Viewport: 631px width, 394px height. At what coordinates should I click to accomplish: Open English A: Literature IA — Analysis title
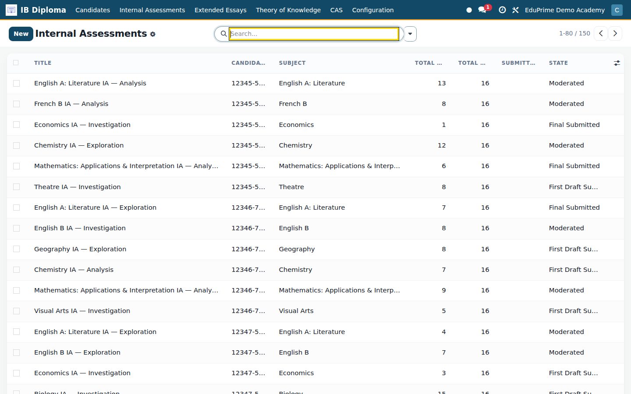click(x=90, y=83)
